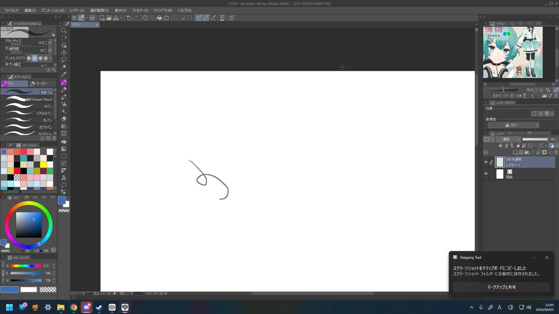Open Snipping Tool notification options menu

click(x=535, y=257)
